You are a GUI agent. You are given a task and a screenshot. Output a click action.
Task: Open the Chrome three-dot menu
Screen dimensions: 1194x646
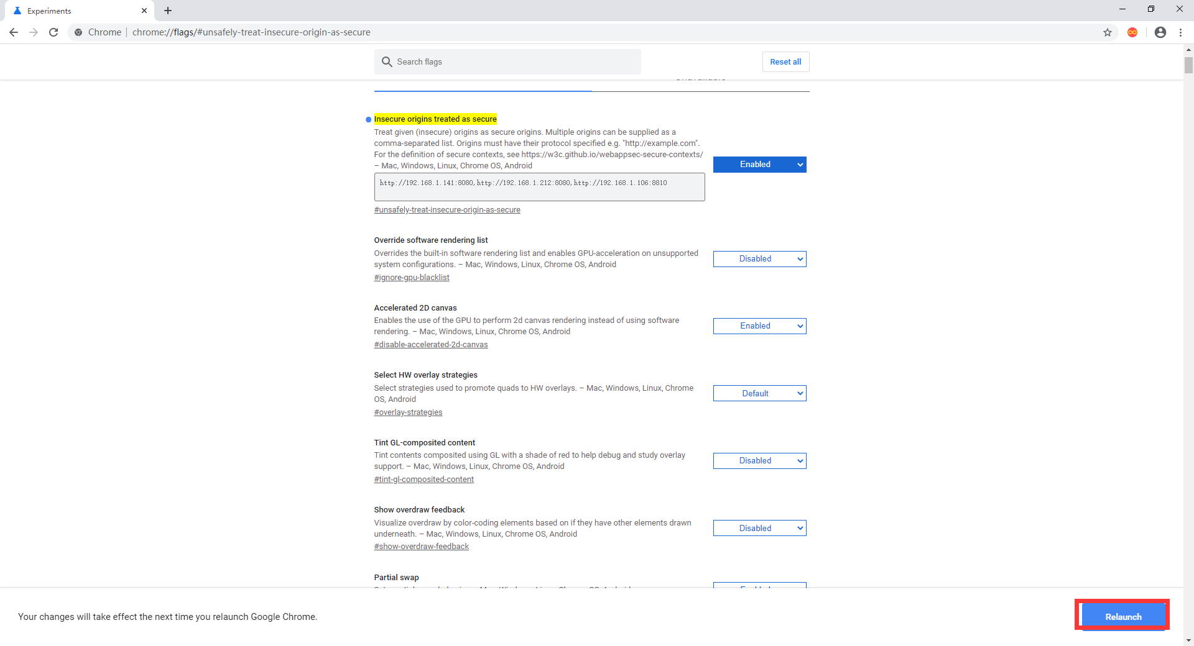click(1181, 32)
